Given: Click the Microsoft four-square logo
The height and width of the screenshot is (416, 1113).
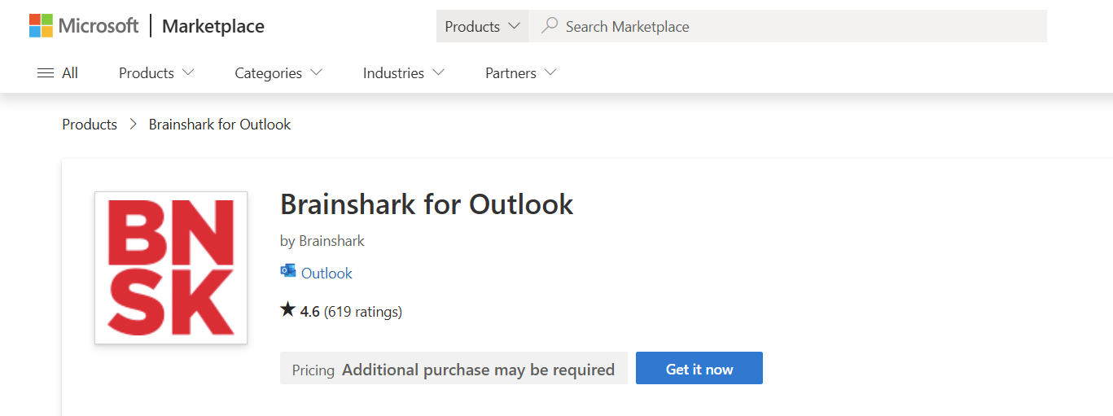Looking at the screenshot, I should (x=41, y=25).
